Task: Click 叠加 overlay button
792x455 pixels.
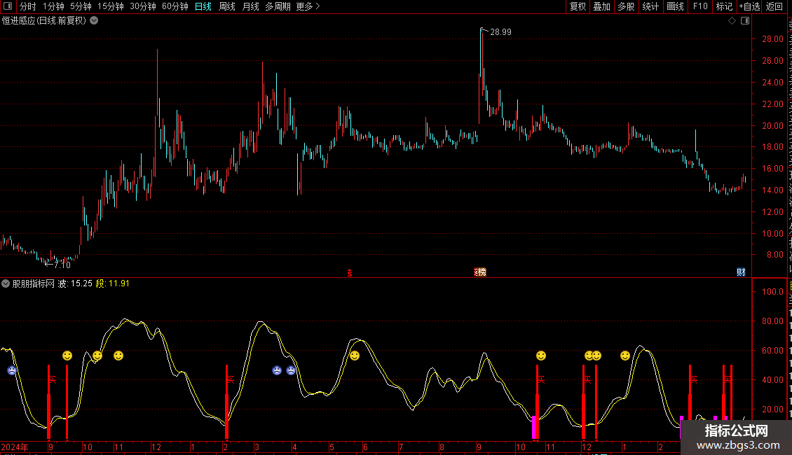Action: (601, 6)
